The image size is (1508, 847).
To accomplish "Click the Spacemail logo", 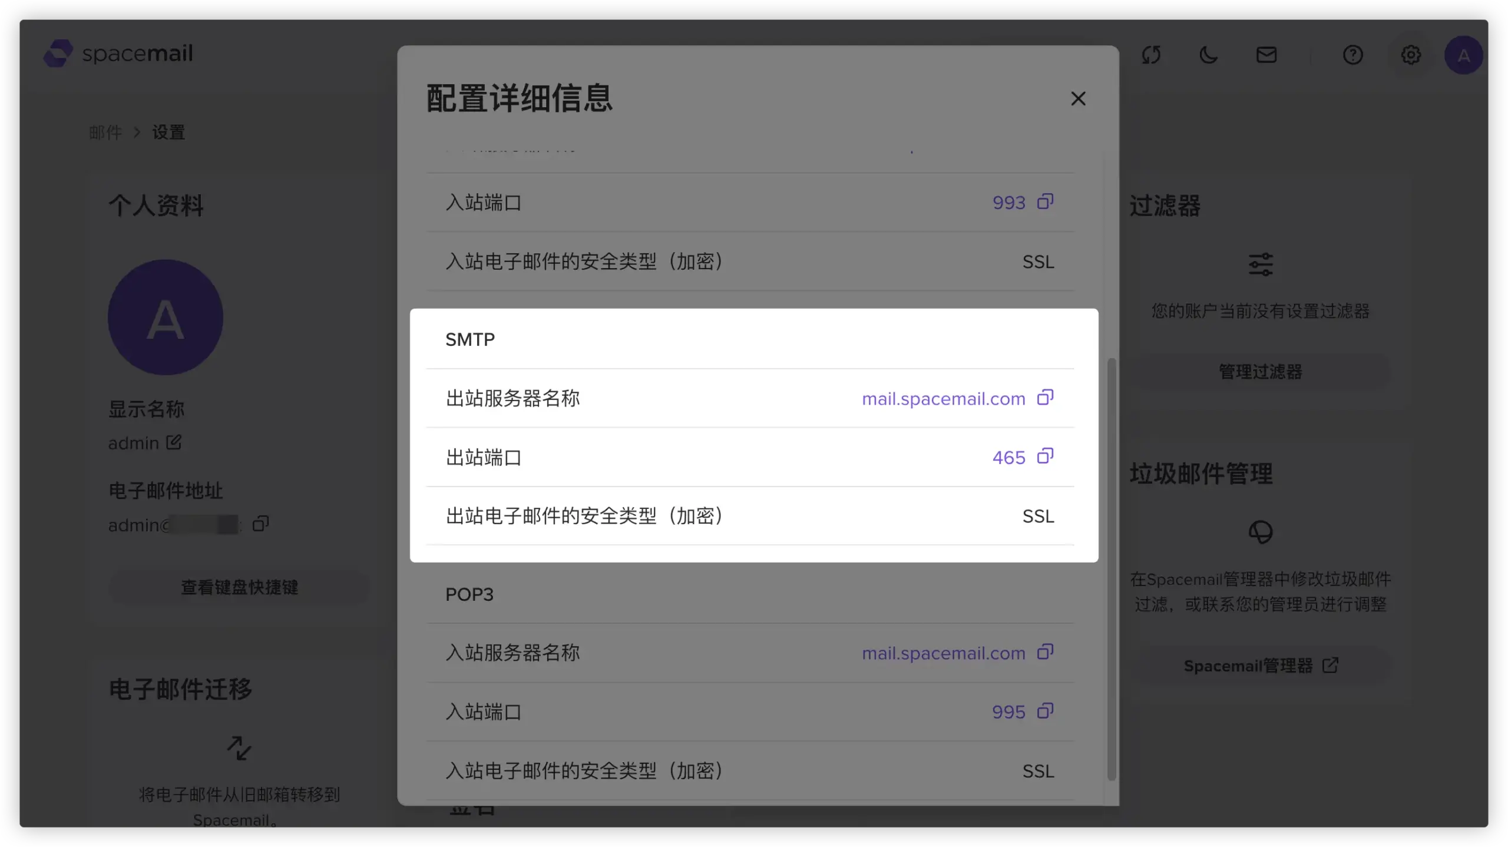I will [118, 54].
